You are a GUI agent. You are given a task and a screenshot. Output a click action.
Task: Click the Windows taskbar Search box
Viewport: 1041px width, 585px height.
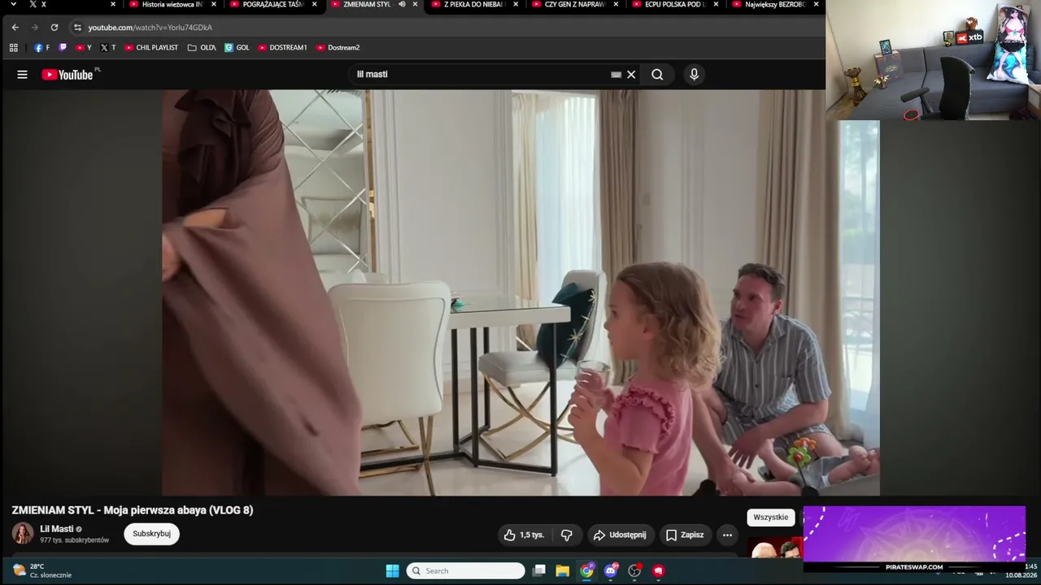click(466, 570)
